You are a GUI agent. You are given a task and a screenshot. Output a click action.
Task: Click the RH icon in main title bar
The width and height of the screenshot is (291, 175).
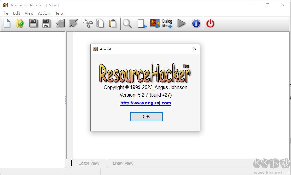(x=5, y=5)
